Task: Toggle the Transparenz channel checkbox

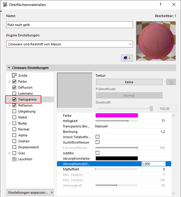Action: [x=14, y=99]
